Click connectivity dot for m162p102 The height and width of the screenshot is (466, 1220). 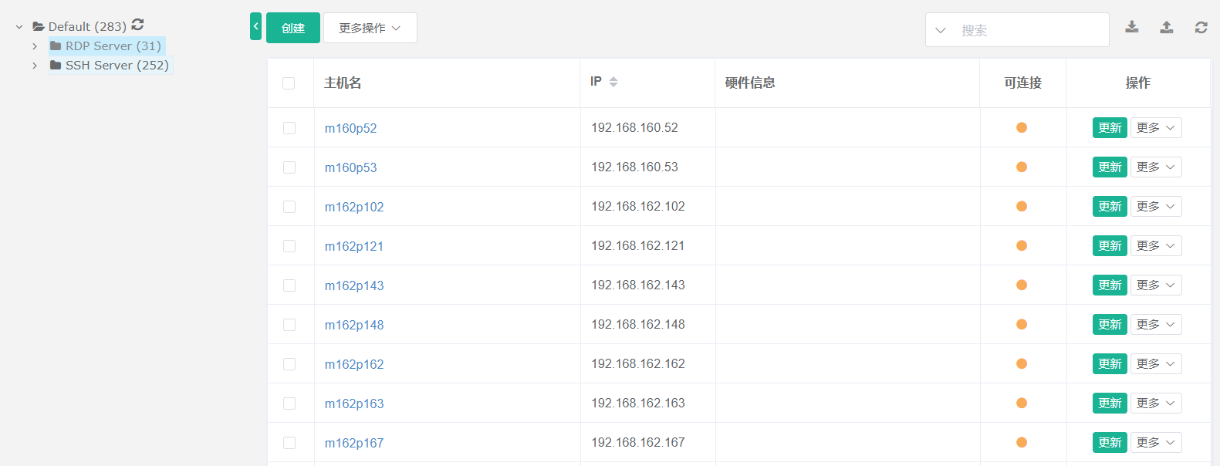pos(1022,206)
